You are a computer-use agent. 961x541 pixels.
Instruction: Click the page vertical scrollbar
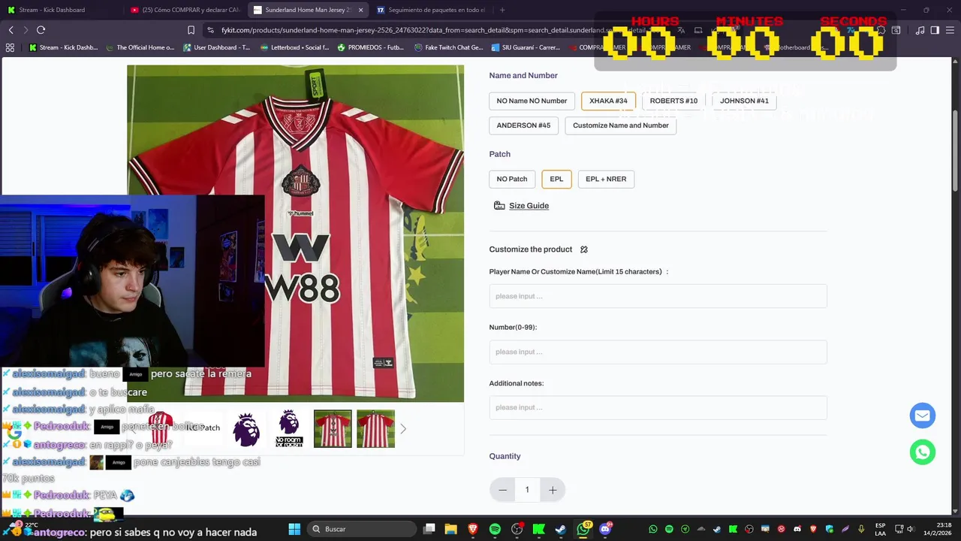[956, 150]
